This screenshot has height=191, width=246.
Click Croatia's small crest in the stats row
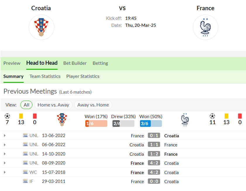coord(62,120)
